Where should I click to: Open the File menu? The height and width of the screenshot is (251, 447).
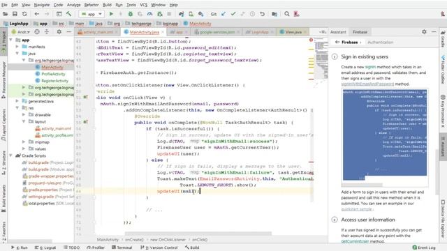(4, 5)
